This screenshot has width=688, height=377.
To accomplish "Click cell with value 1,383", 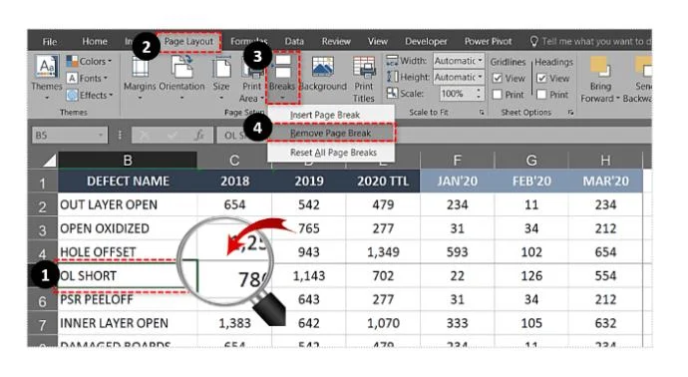I will [234, 323].
